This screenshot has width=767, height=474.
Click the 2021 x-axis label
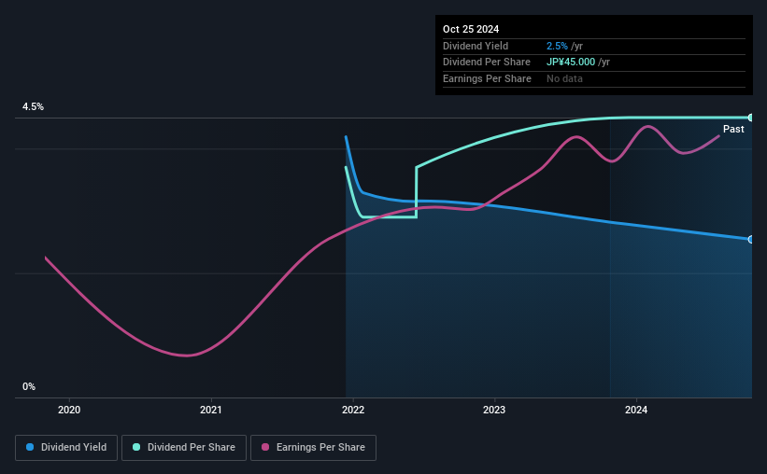tap(211, 410)
